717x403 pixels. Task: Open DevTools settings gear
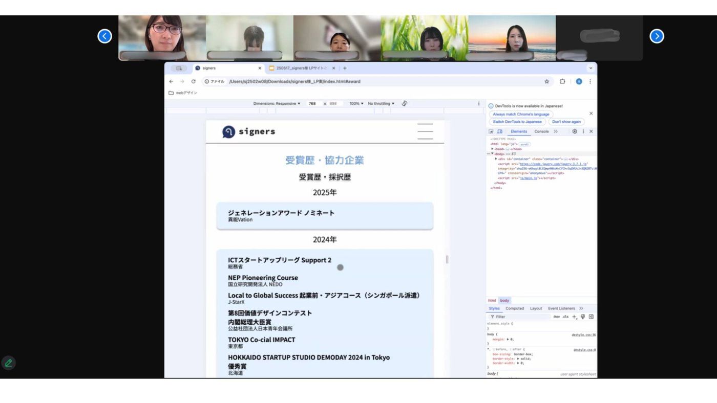(x=575, y=131)
